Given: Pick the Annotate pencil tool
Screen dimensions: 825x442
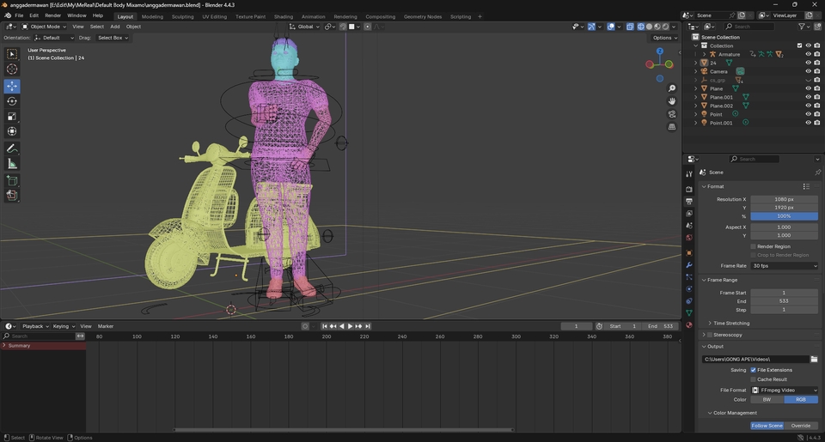Looking at the screenshot, I should point(12,148).
